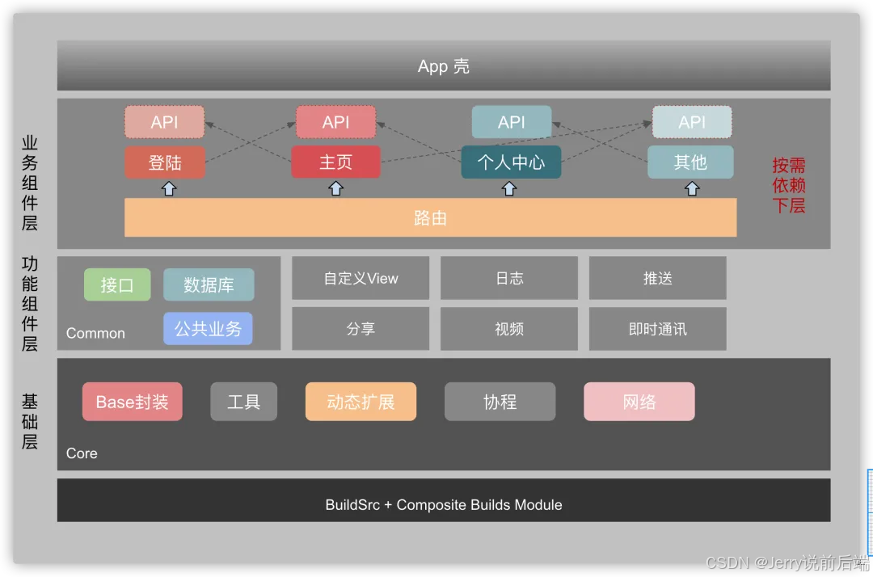Click the 登陆 module box
This screenshot has height=577, width=873.
click(165, 162)
